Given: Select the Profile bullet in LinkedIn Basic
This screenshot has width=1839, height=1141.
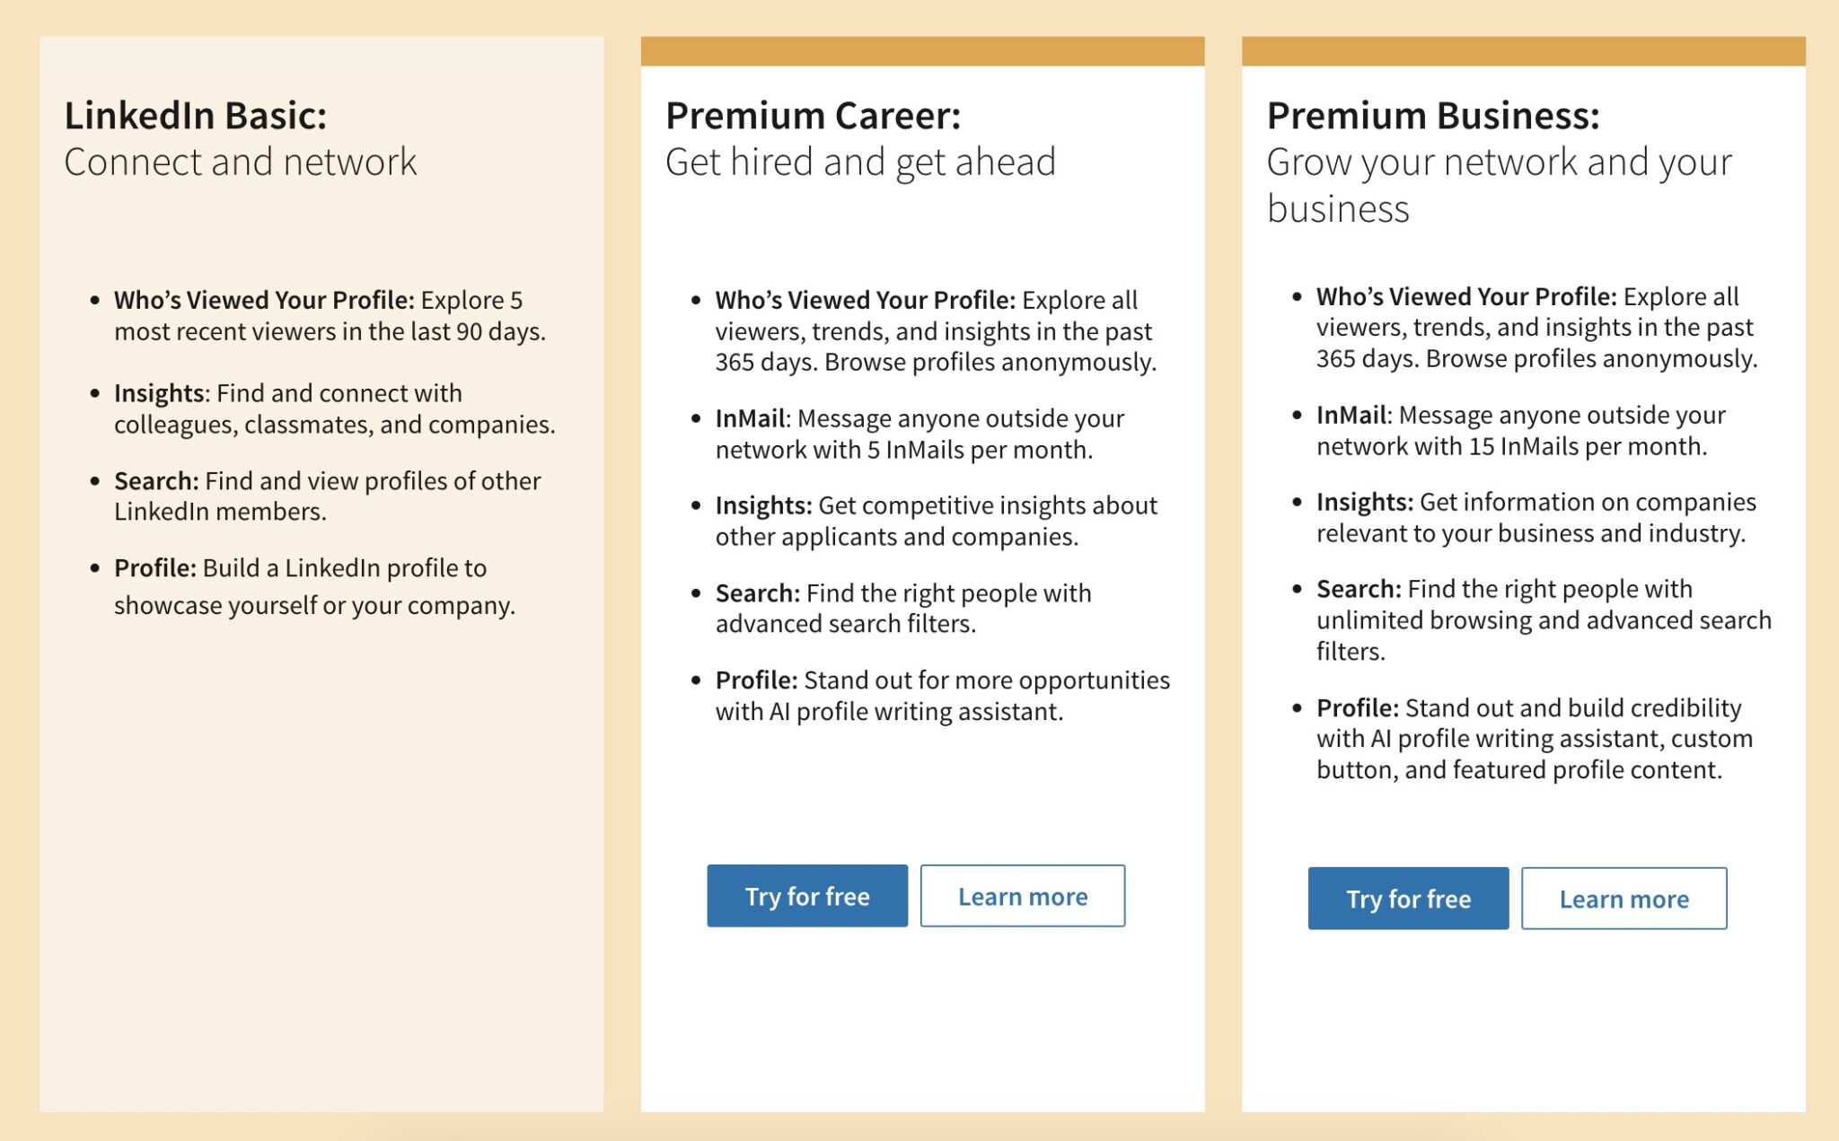Looking at the screenshot, I should click(314, 587).
